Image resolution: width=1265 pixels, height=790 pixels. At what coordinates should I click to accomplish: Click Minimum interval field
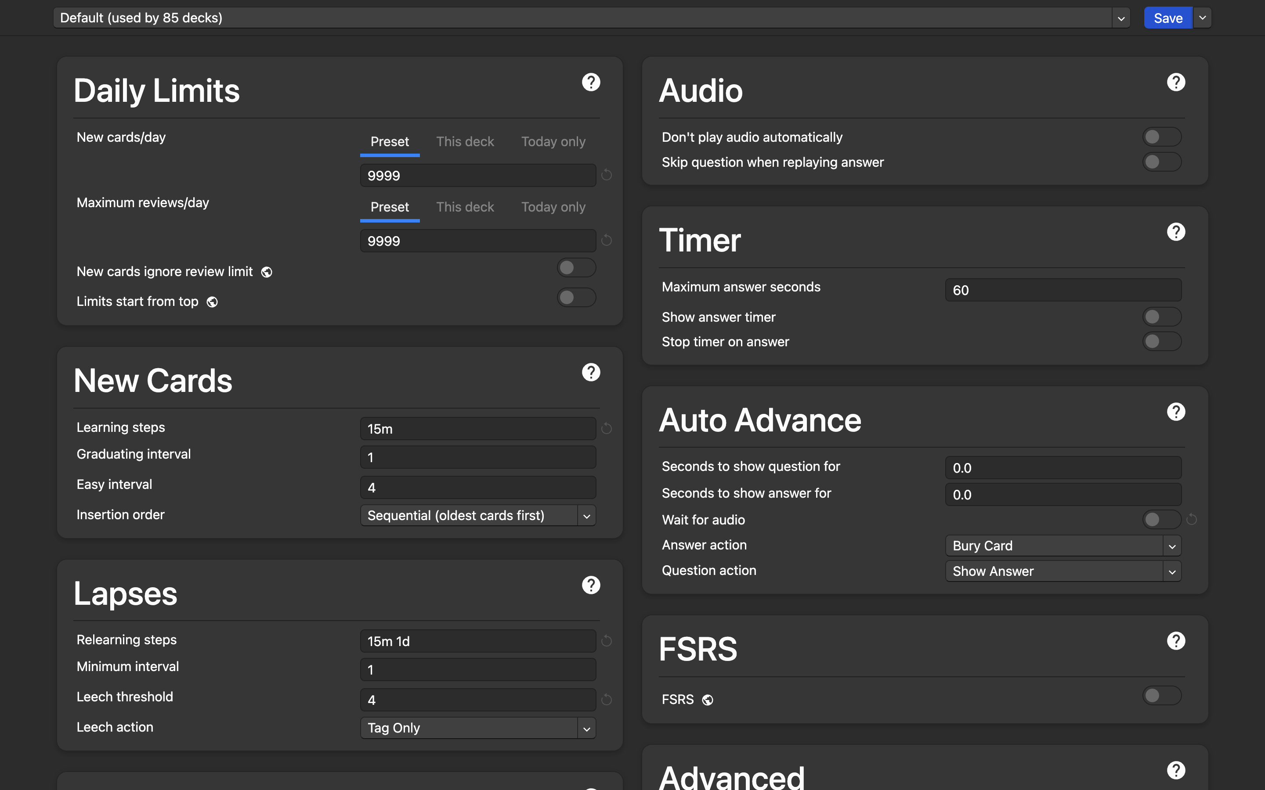(x=478, y=669)
